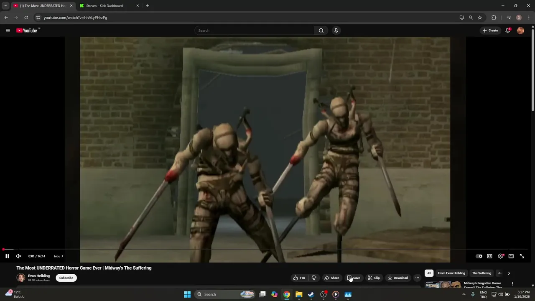Viewport: 535px width, 301px height.
Task: Open Midway's Forgotten Horror video thumbnail
Action: [443, 284]
